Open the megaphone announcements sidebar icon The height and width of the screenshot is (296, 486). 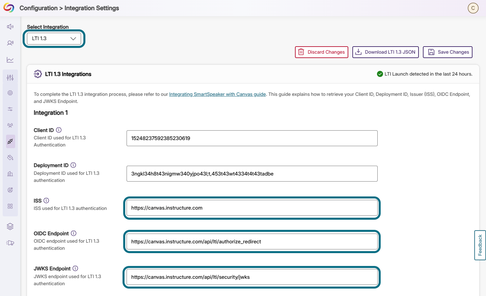[10, 243]
